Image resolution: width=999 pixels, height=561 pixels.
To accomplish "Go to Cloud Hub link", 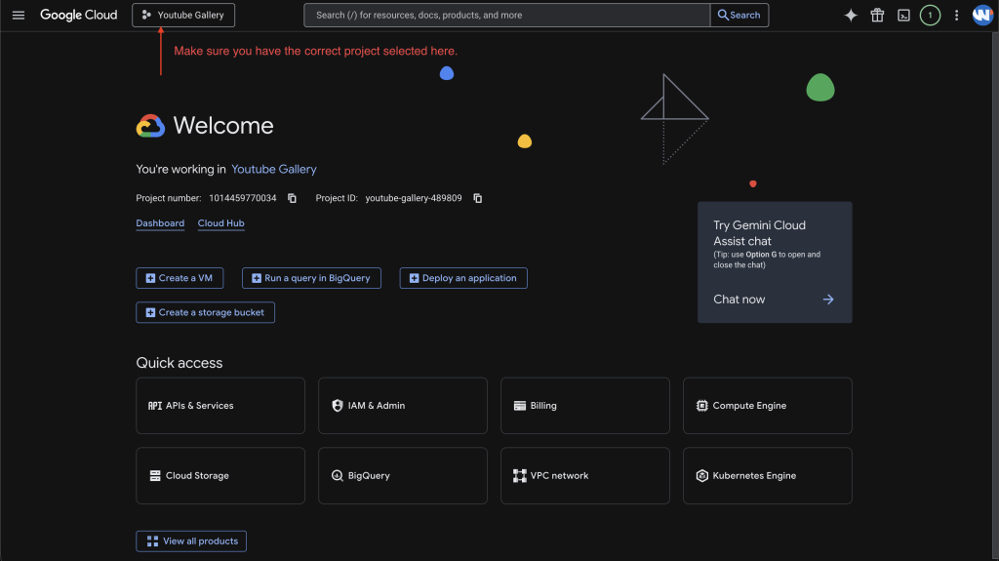I will coord(220,223).
